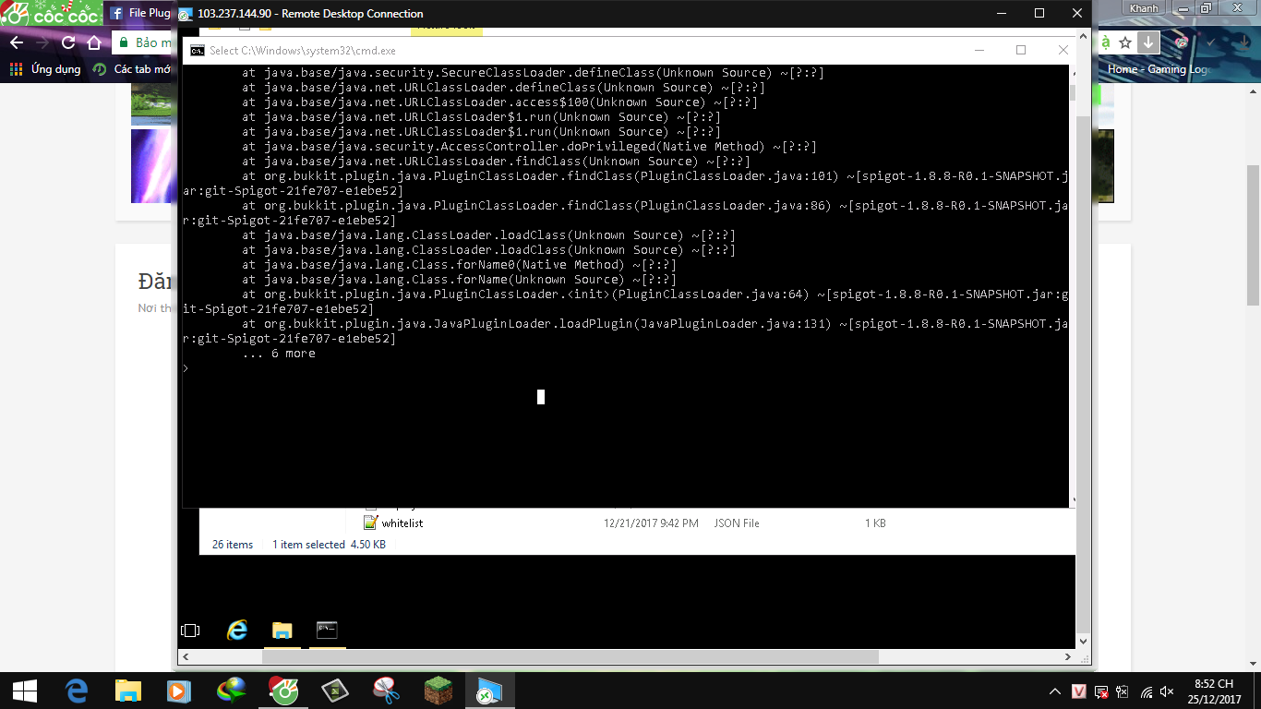
Task: Go back in the Cốc Cốc browser
Action: [17, 42]
